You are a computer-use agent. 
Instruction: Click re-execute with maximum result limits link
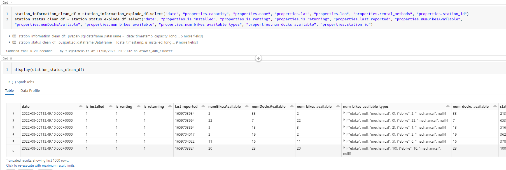pos(41,166)
